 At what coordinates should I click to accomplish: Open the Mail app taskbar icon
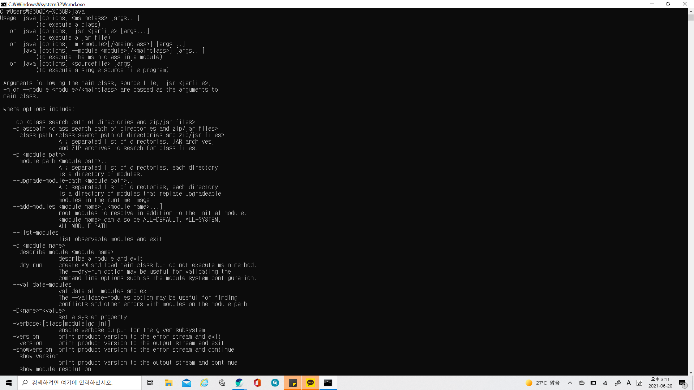[187, 383]
